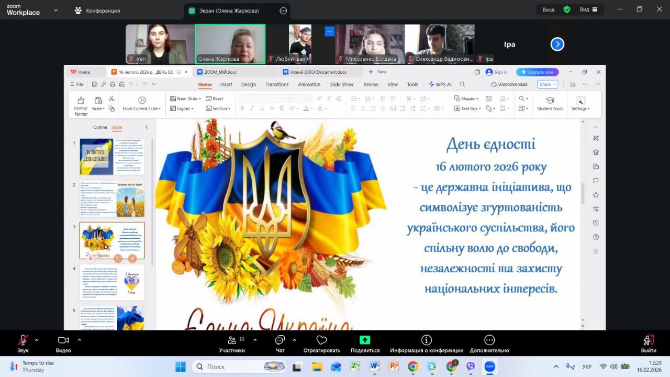
Task: Open conference information icon
Action: pyautogui.click(x=427, y=340)
